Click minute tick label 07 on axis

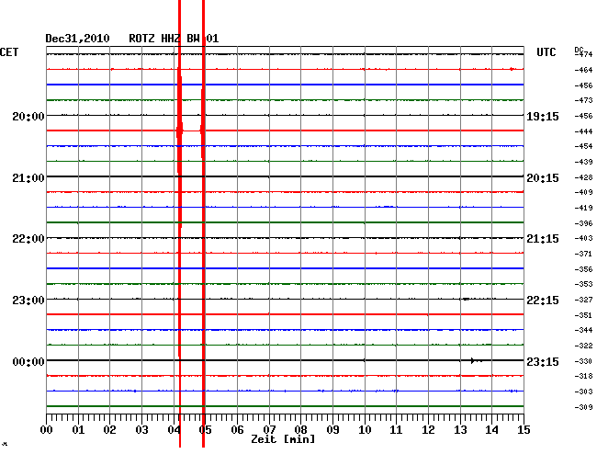coord(269,430)
